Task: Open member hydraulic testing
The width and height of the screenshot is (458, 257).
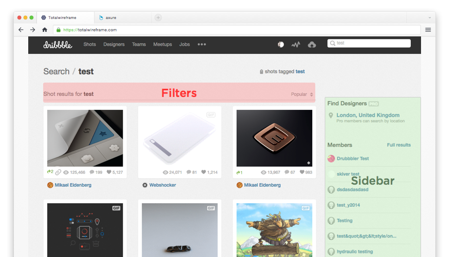Action: tap(355, 251)
